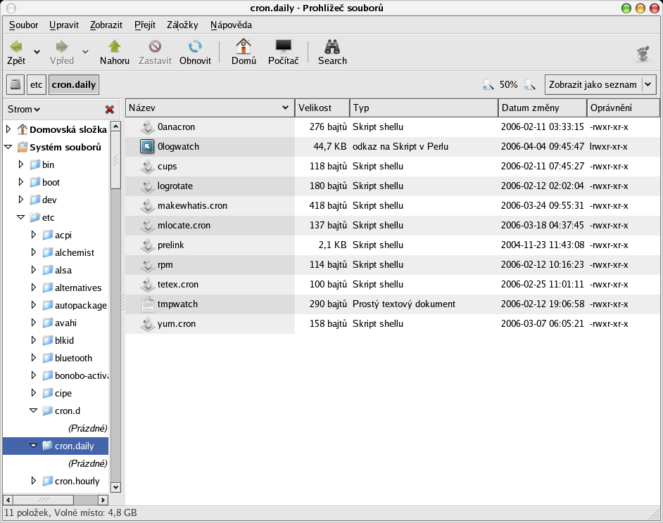Click size value '44,7 KB'
This screenshot has height=523, width=663.
(x=330, y=147)
